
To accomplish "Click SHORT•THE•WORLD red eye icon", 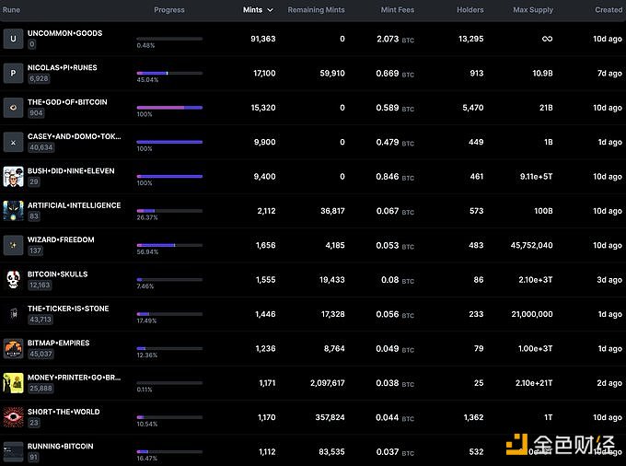I will [x=13, y=417].
